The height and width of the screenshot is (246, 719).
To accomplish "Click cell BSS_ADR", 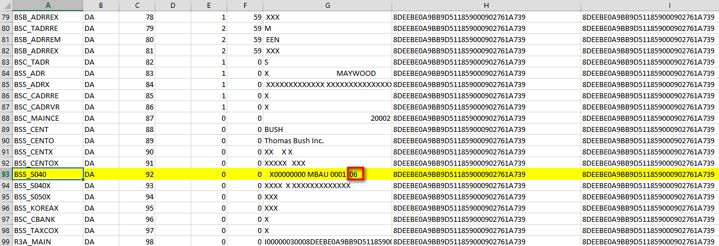I will point(48,74).
